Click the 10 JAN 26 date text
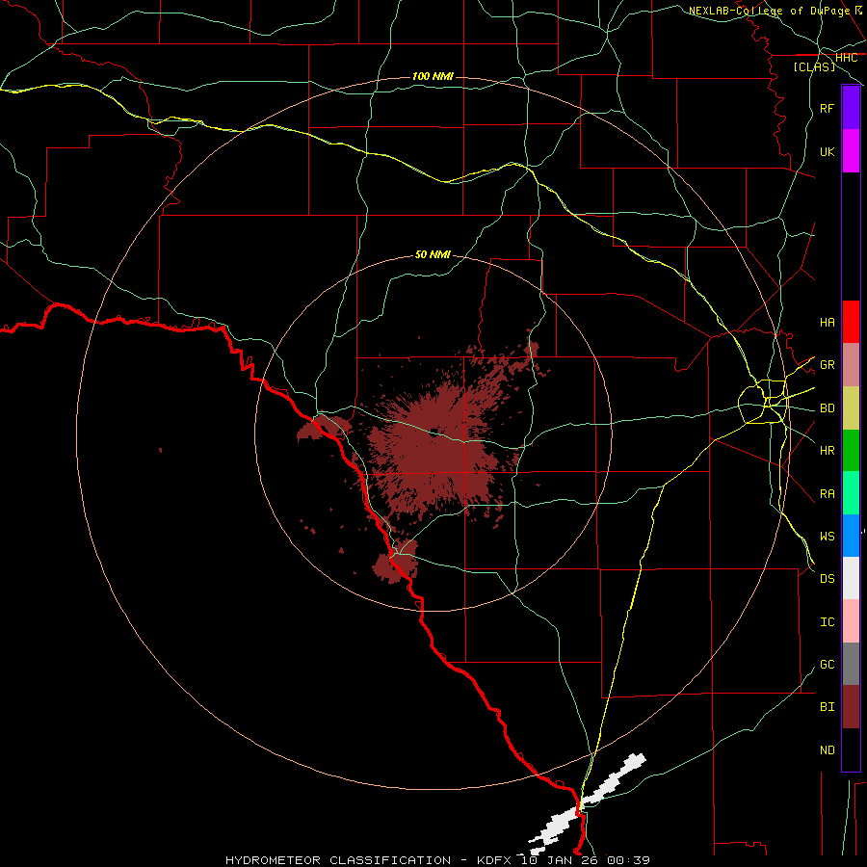This screenshot has height=867, width=867. [x=561, y=860]
